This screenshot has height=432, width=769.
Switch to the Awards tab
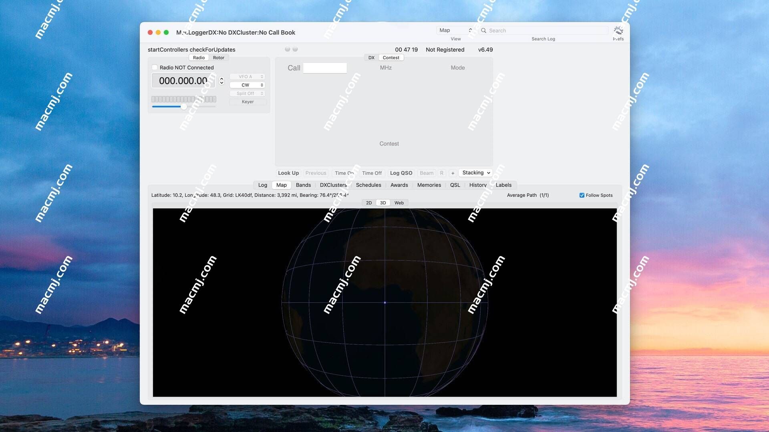pos(399,185)
